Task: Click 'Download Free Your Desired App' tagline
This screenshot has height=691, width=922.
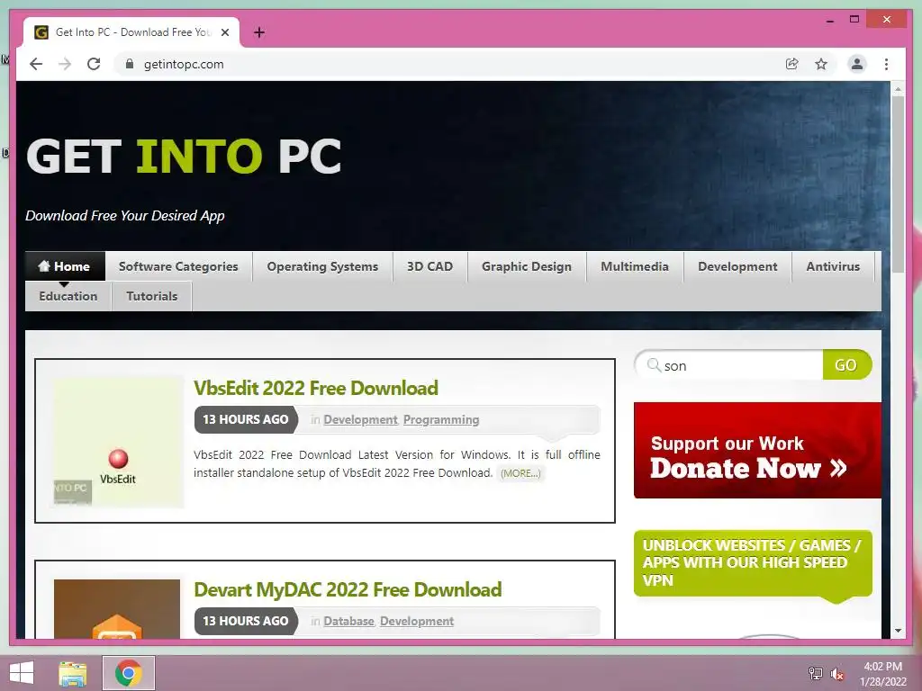Action: (x=124, y=216)
